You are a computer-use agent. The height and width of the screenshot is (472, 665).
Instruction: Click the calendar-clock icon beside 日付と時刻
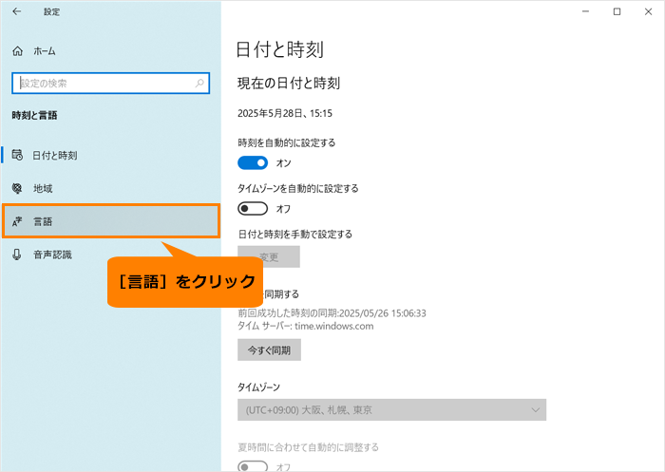pos(17,155)
